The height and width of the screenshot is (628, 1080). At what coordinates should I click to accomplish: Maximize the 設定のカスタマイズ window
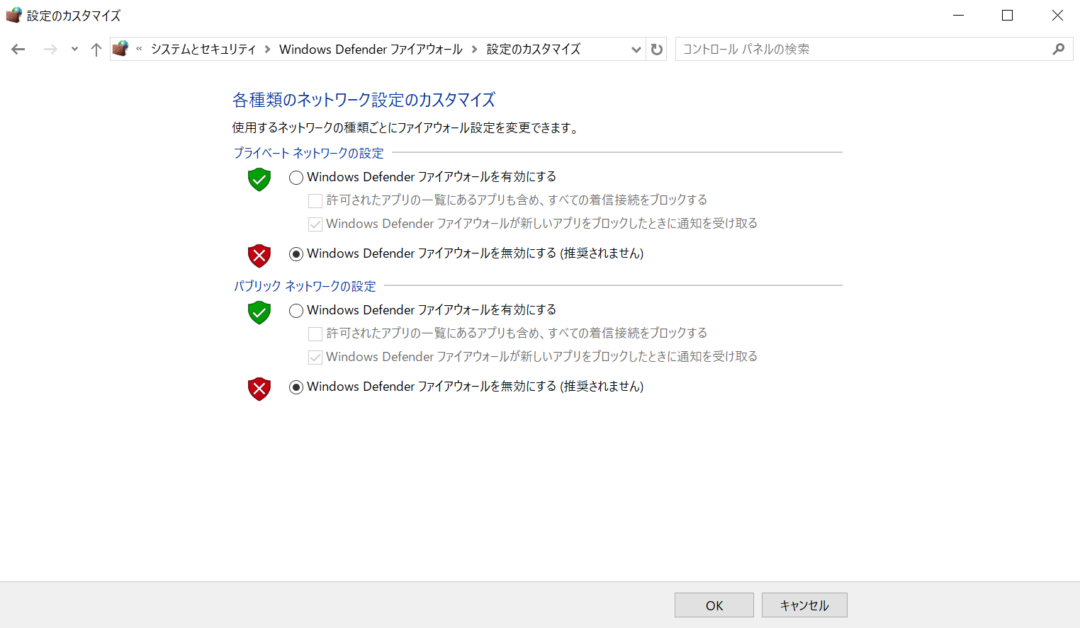coord(1008,16)
